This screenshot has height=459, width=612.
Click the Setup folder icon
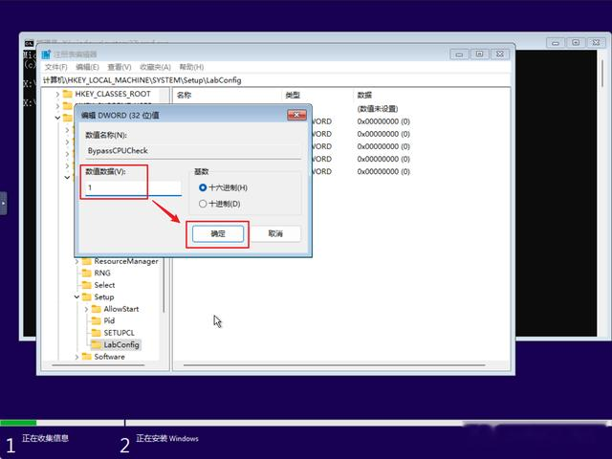click(x=87, y=297)
